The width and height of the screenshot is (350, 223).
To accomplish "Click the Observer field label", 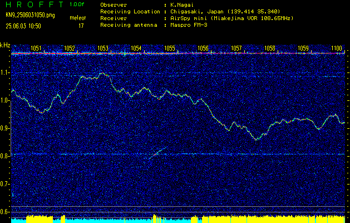I will tap(114, 5).
